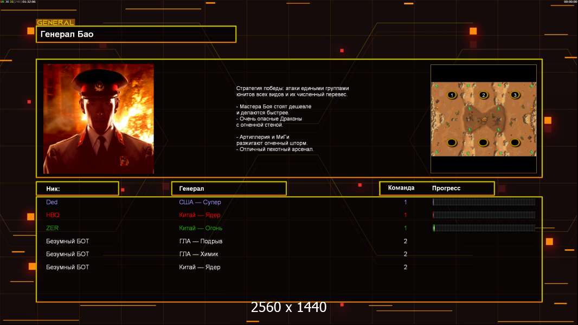The image size is (578, 325).
Task: Click Ded's loading progress bar
Action: [x=484, y=202]
